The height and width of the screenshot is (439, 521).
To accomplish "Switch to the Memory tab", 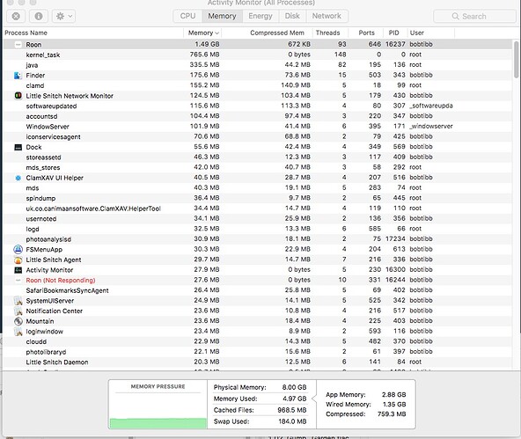I will tap(222, 16).
